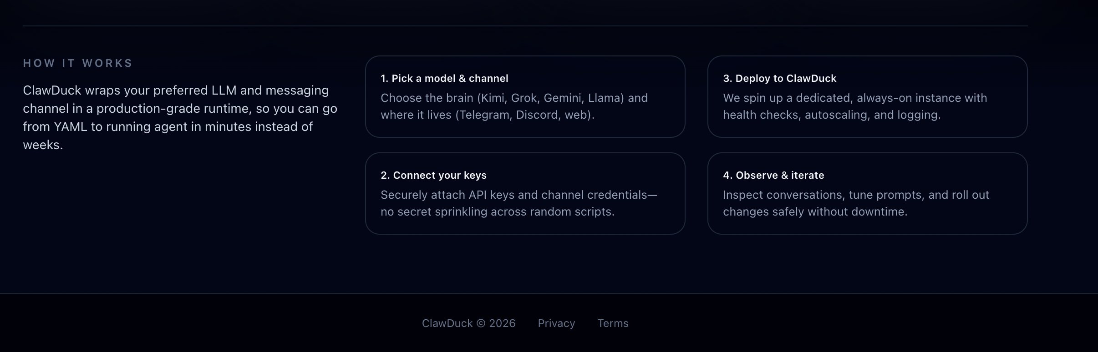
Task: Open the Terms link in the footer
Action: click(x=612, y=323)
